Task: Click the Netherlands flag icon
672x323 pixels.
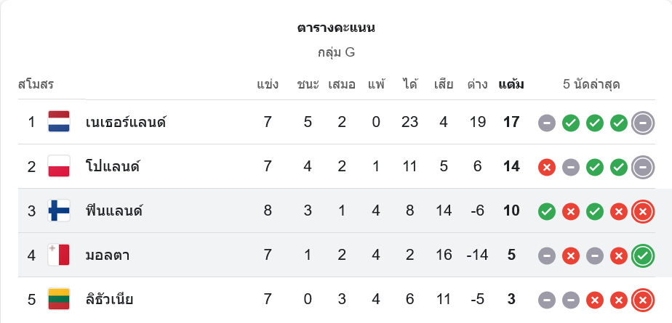Action: tap(59, 122)
